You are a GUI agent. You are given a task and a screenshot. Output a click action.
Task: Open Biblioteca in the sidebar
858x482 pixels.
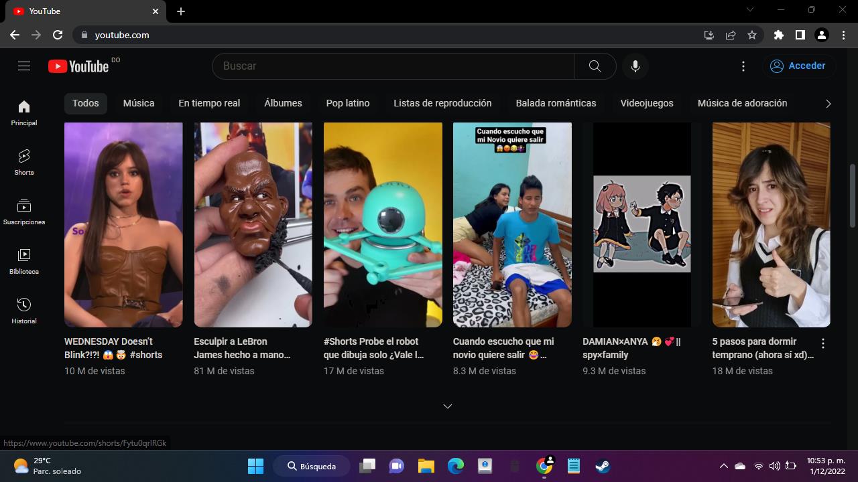24,261
